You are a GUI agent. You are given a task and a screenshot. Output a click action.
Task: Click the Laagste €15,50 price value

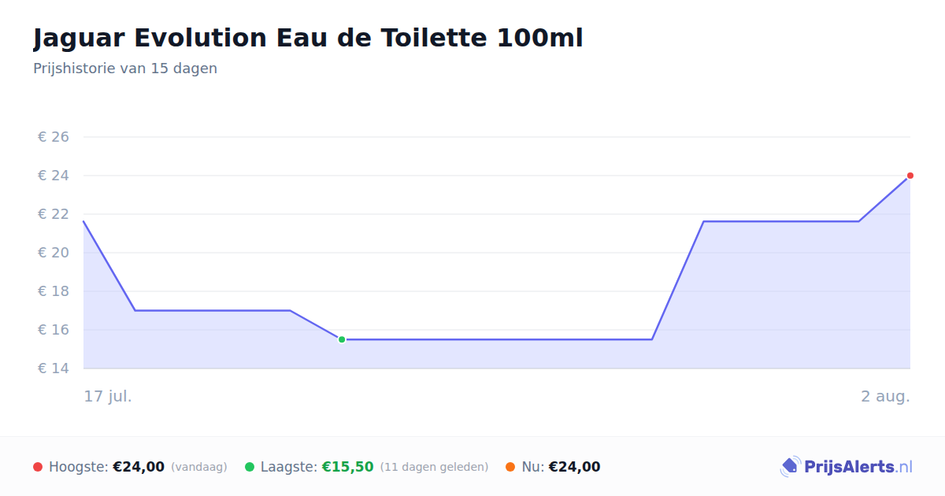click(347, 467)
